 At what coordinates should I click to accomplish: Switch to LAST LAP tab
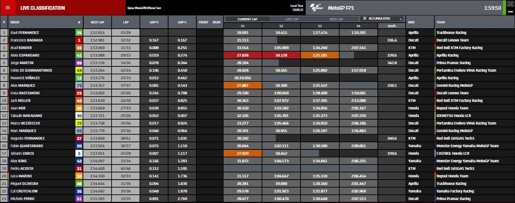(292, 19)
